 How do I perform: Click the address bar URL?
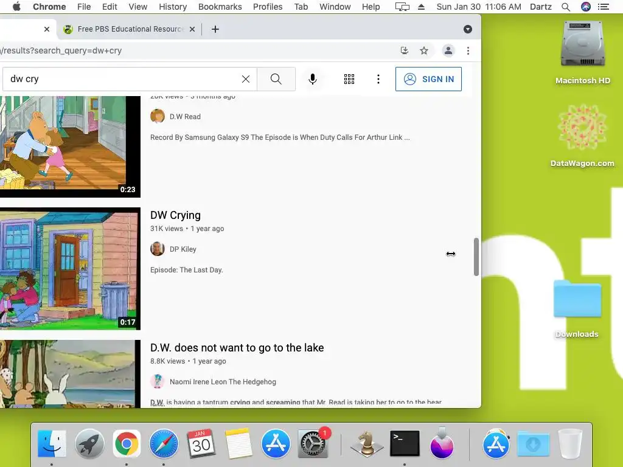[x=61, y=50]
